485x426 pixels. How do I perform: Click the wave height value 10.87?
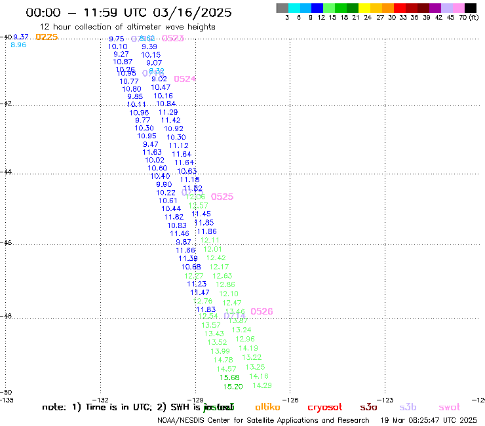pos(123,62)
